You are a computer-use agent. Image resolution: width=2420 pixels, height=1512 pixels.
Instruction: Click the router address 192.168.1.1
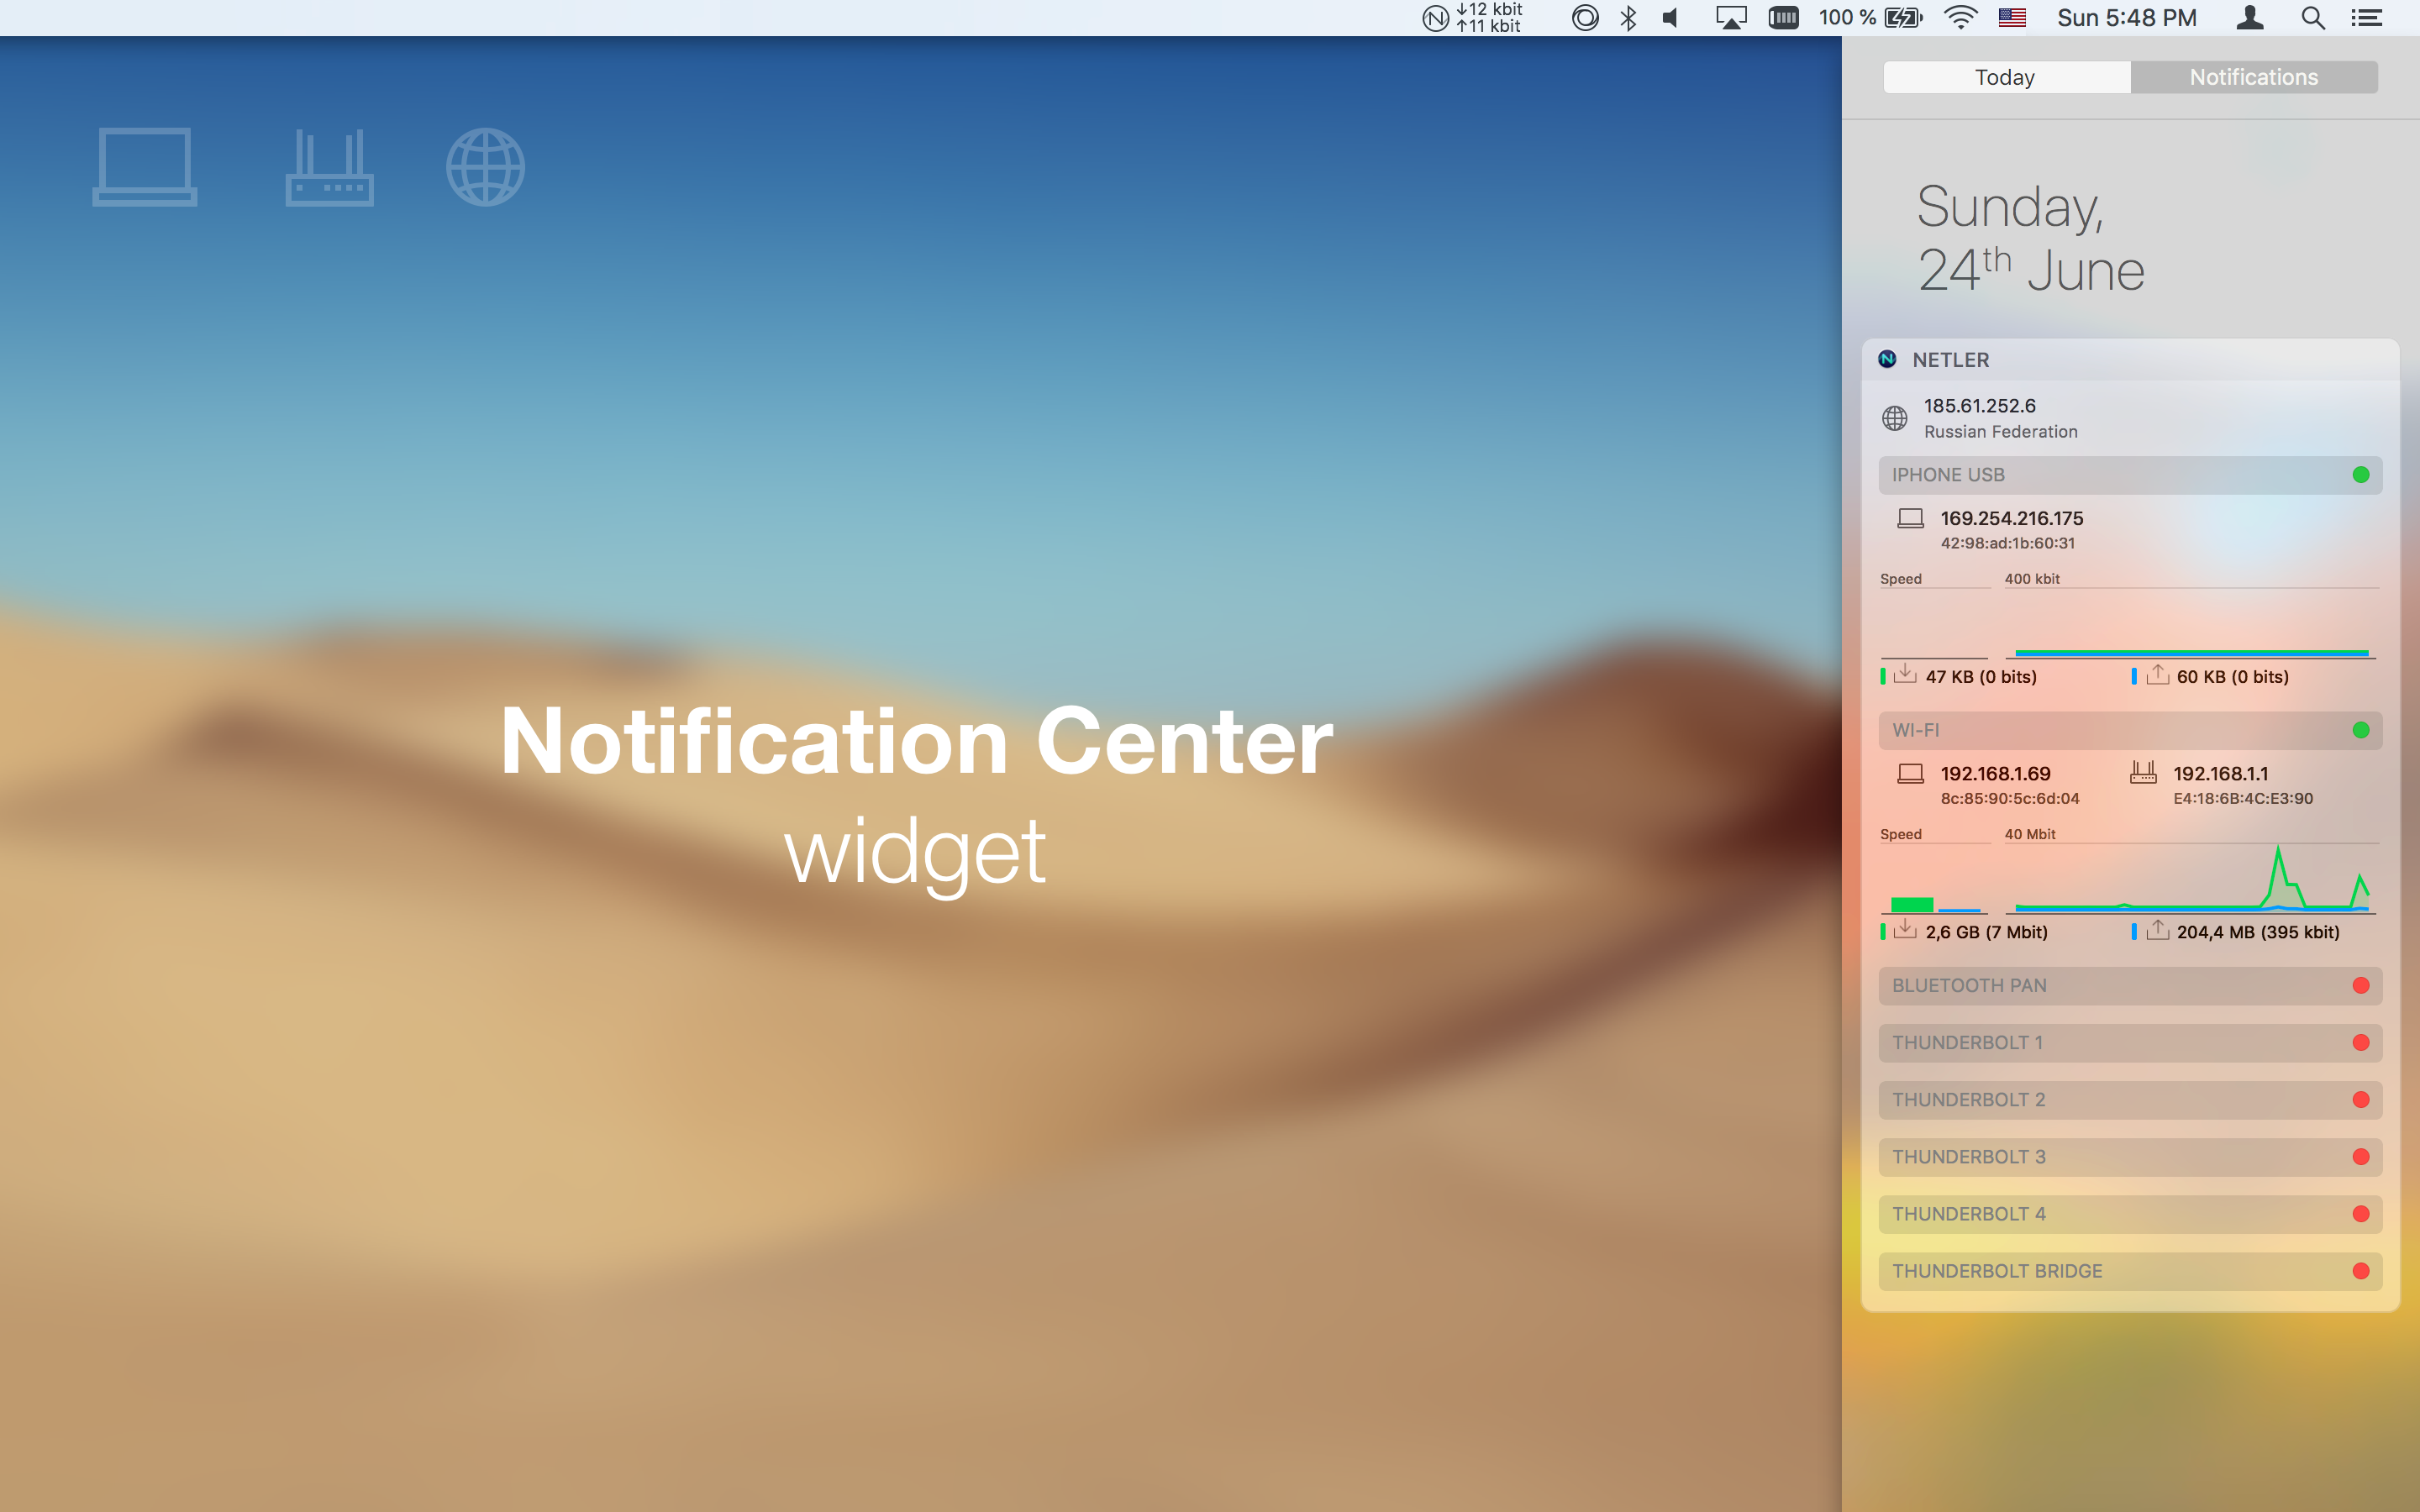2220,774
